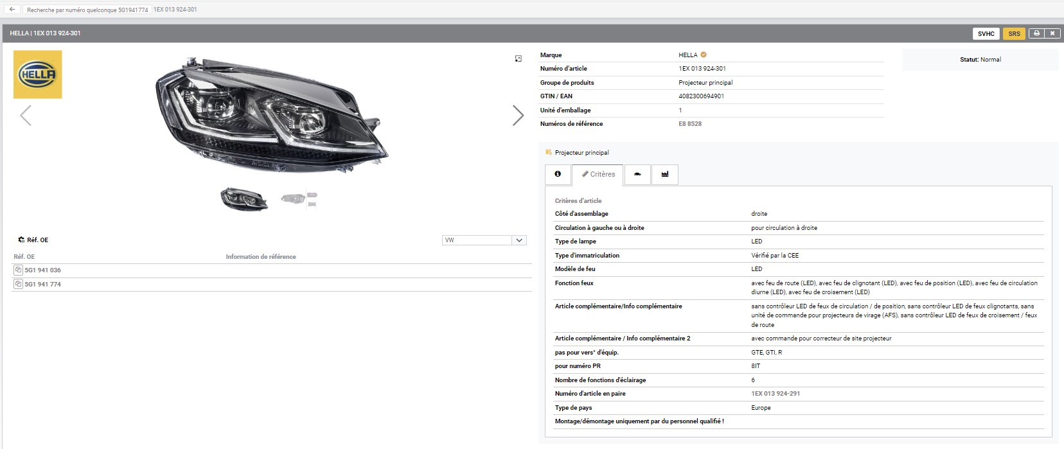Click the main headlight product image
1064x449 pixels.
click(272, 116)
